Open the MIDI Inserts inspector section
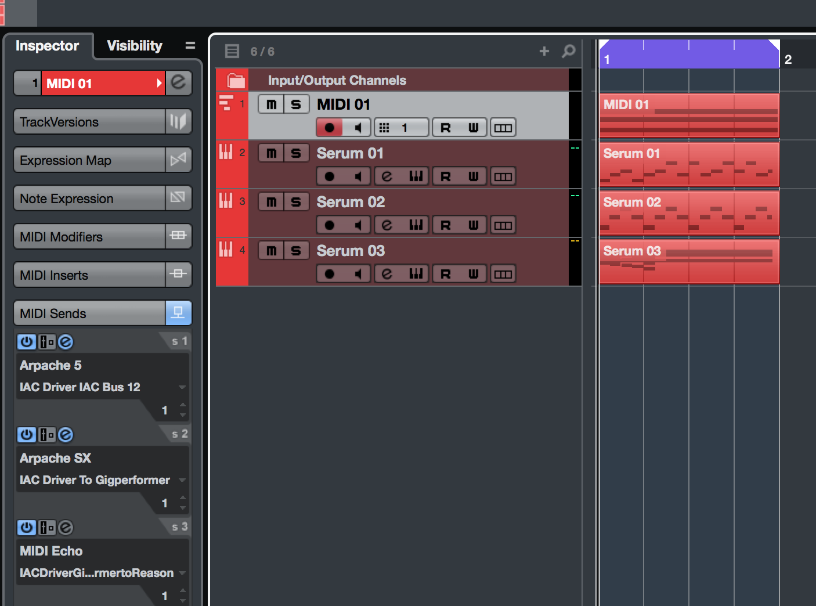816x606 pixels. point(90,275)
